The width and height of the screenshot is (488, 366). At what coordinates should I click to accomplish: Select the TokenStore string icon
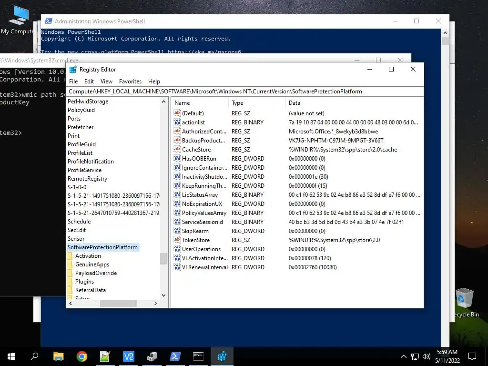tap(177, 240)
